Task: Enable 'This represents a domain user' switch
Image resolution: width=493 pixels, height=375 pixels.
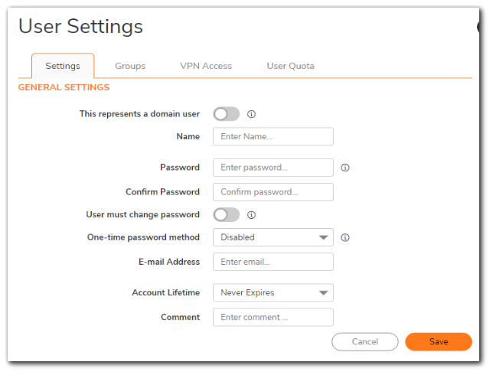Action: pos(226,114)
